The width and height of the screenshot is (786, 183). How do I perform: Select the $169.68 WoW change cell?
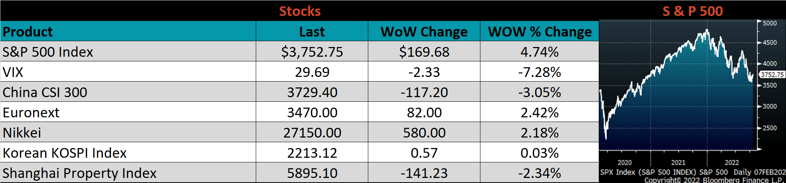[x=424, y=52]
